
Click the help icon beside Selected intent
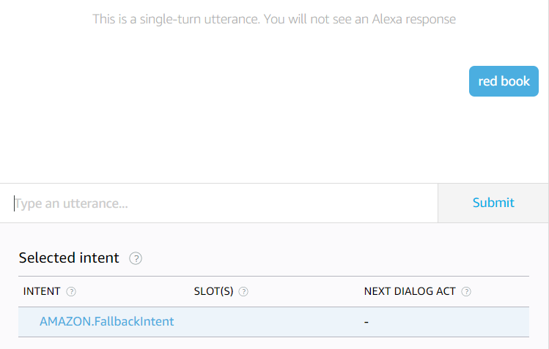[136, 258]
